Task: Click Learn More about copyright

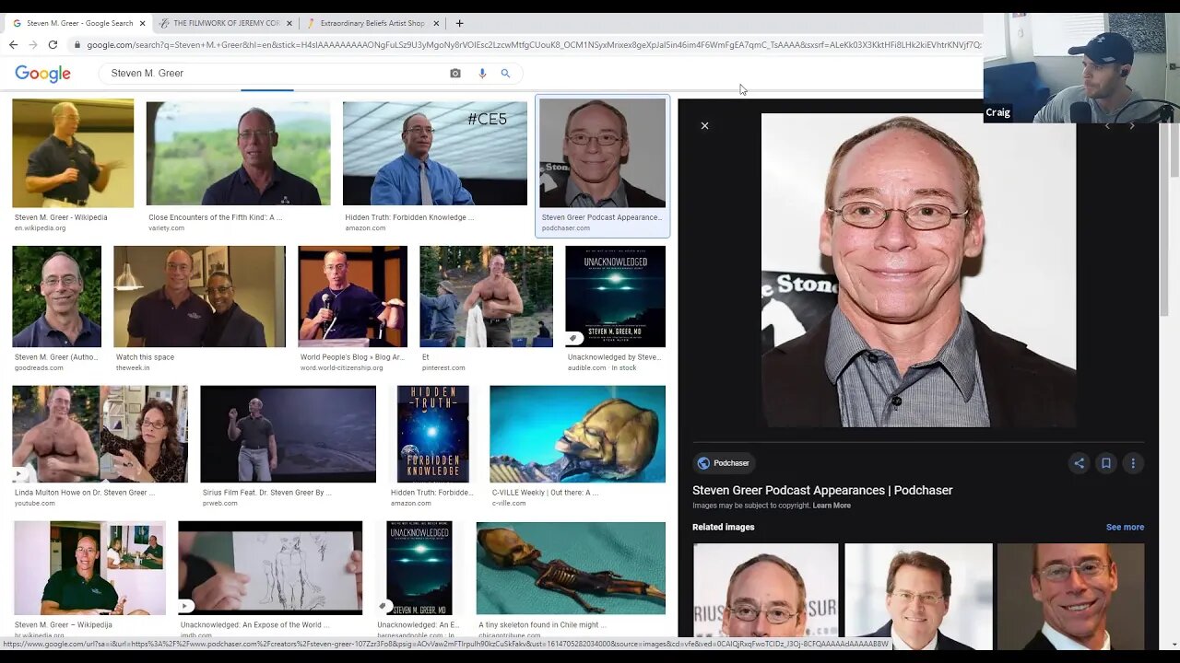Action: pyautogui.click(x=832, y=506)
